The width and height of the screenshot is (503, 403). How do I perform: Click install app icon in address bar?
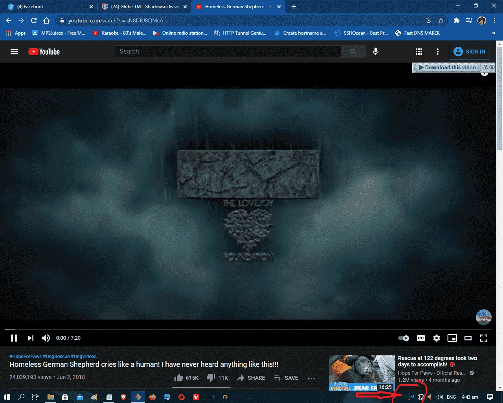coord(428,20)
